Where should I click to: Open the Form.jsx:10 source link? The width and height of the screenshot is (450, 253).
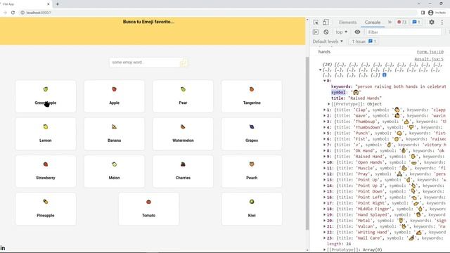click(430, 51)
